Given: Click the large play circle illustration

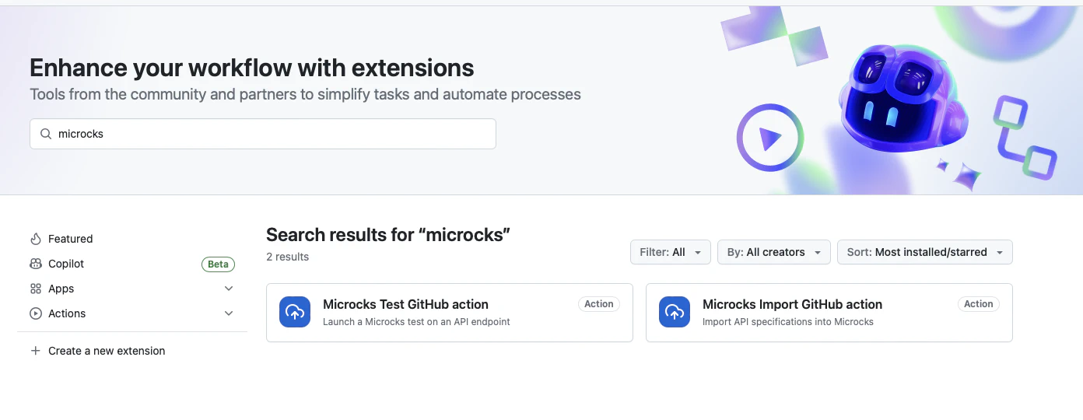Looking at the screenshot, I should point(769,138).
